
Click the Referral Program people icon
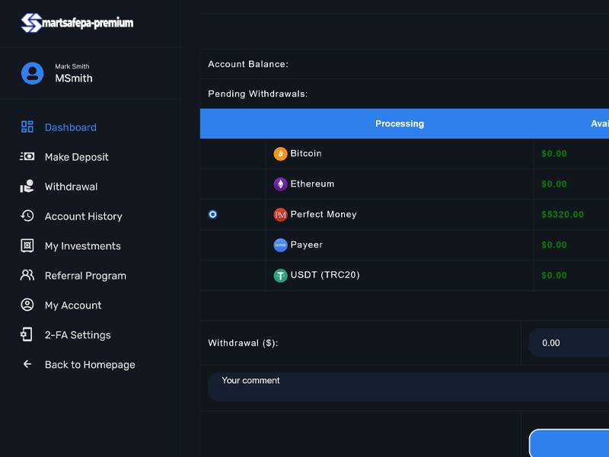pos(27,276)
